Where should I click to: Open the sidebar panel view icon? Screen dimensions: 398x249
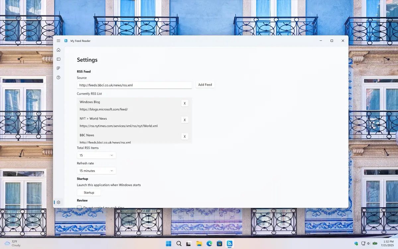58,59
